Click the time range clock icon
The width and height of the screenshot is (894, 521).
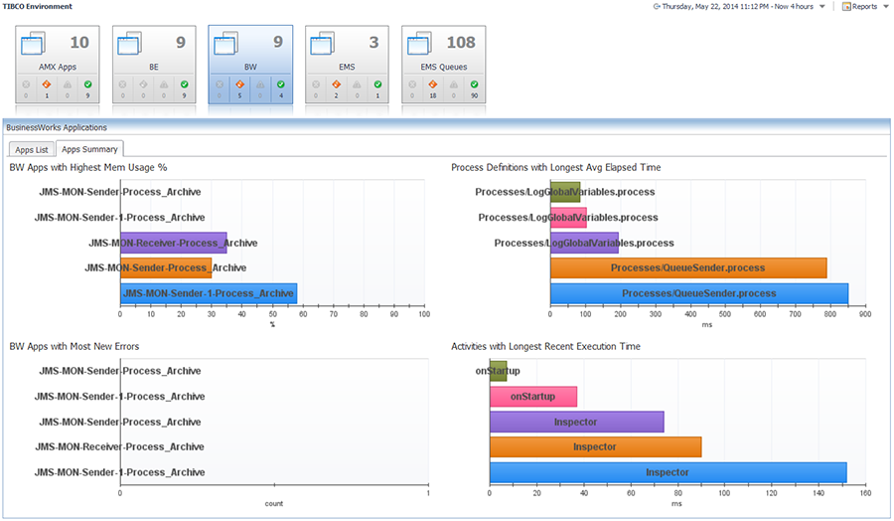pos(657,6)
